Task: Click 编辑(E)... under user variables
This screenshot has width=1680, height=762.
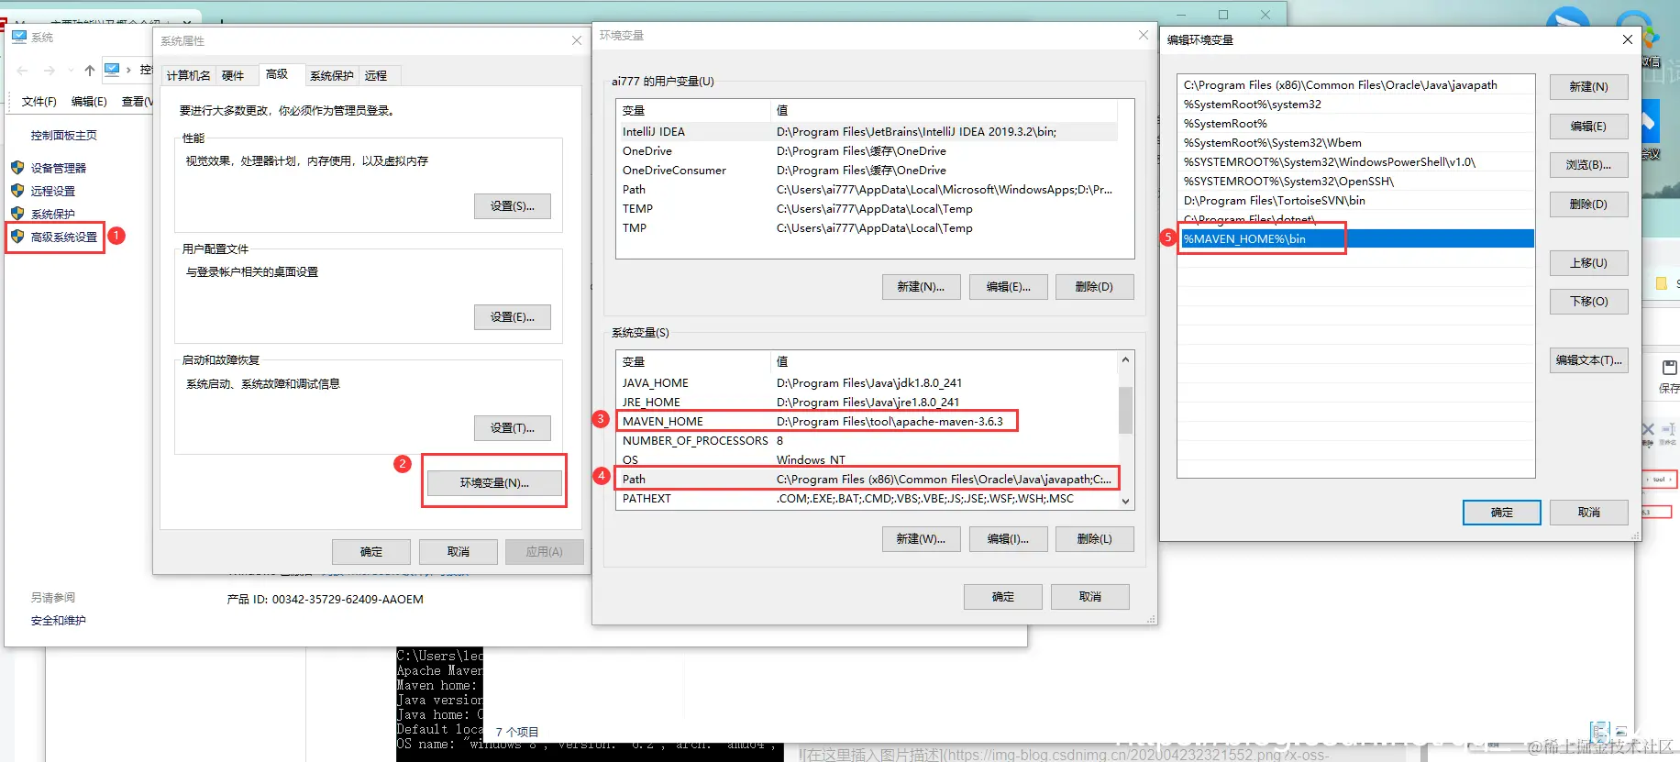Action: 1008,287
